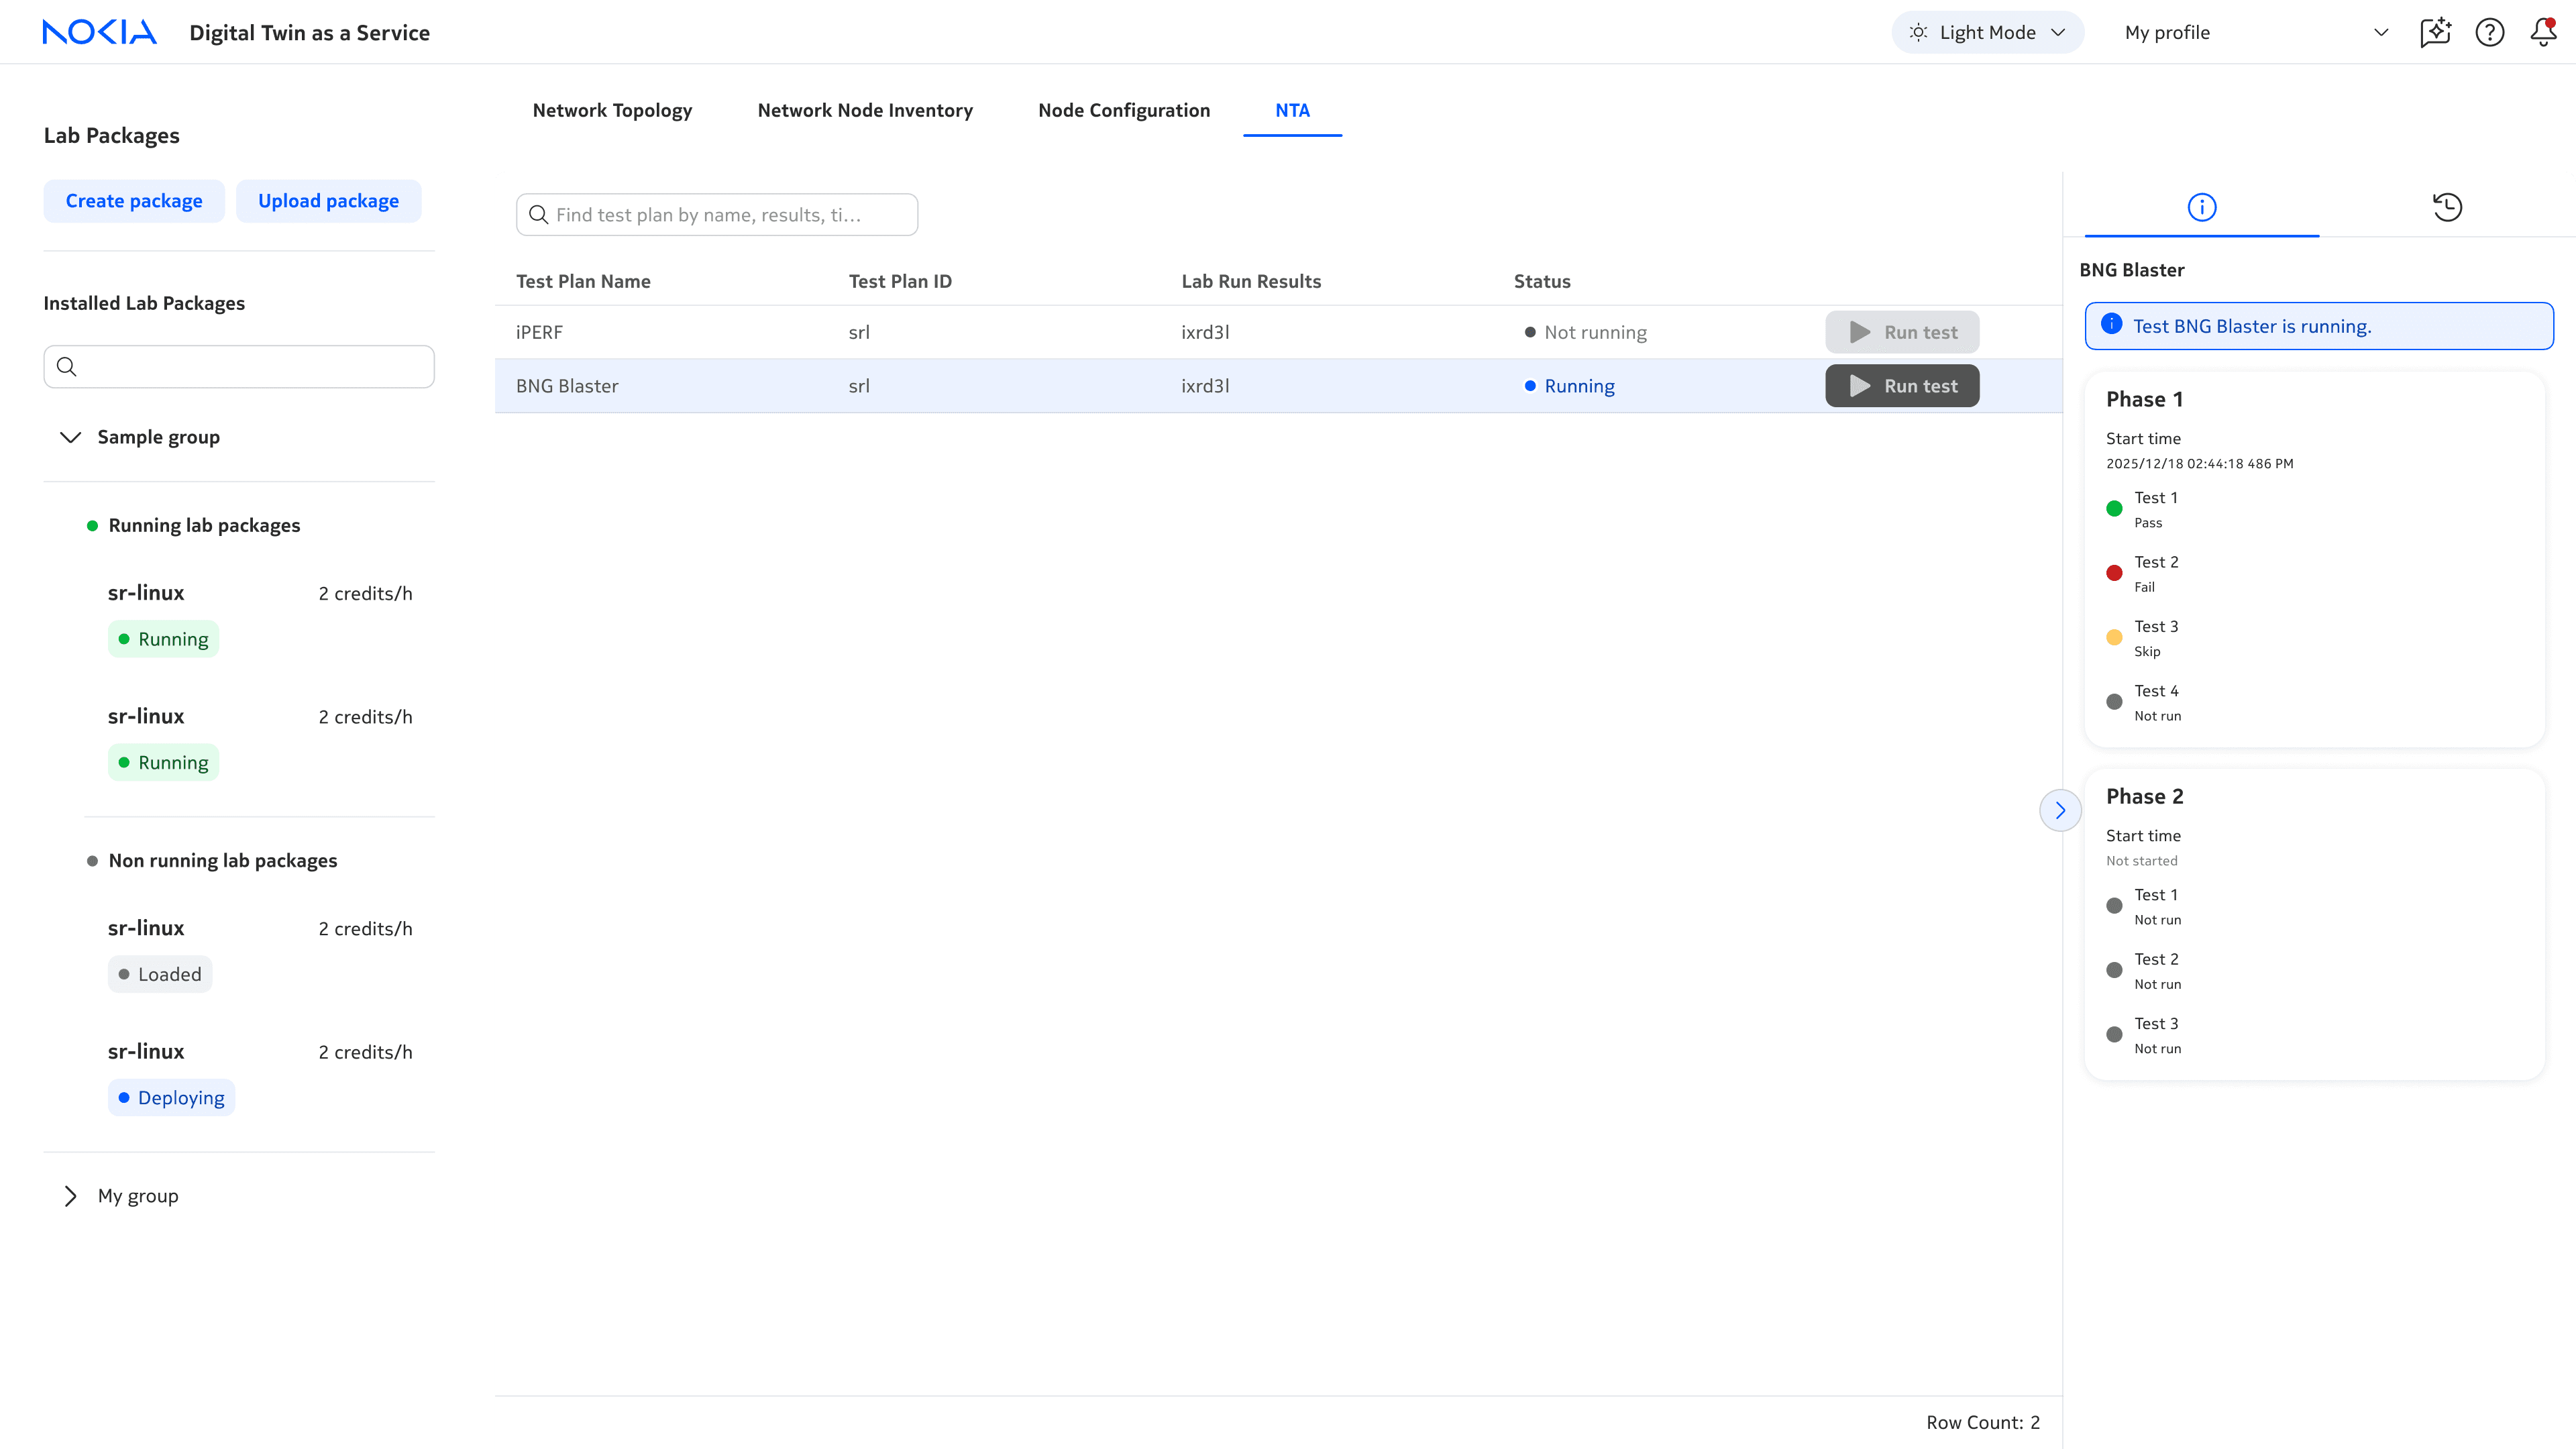Switch to the info details panel tab

coord(2201,207)
